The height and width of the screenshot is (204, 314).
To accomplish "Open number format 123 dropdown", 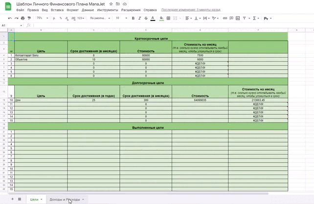I will coord(81,18).
